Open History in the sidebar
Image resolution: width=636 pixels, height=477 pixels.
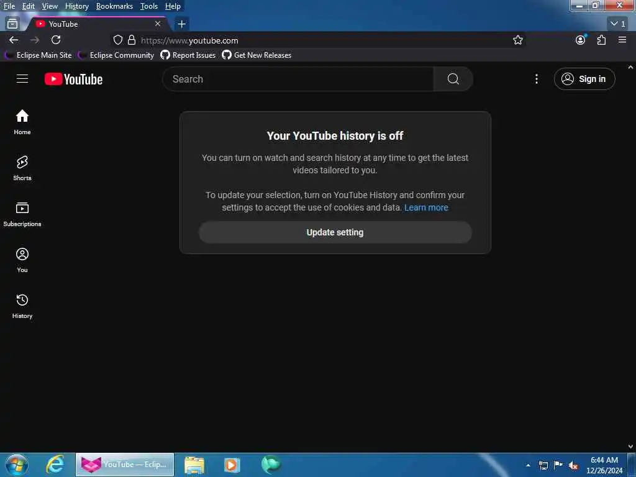(x=22, y=306)
